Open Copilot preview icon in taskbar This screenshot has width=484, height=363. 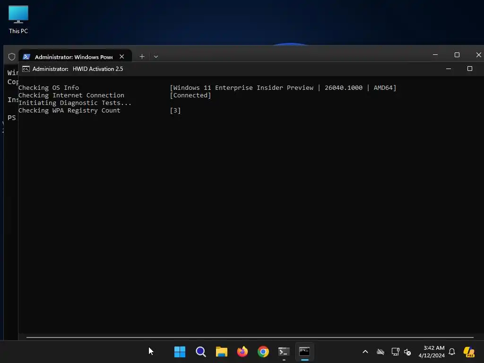coord(469,352)
